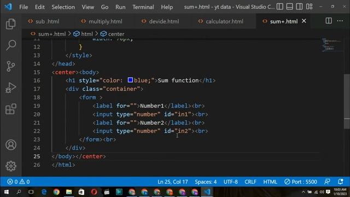Click the errors and warnings indicator

click(19, 182)
